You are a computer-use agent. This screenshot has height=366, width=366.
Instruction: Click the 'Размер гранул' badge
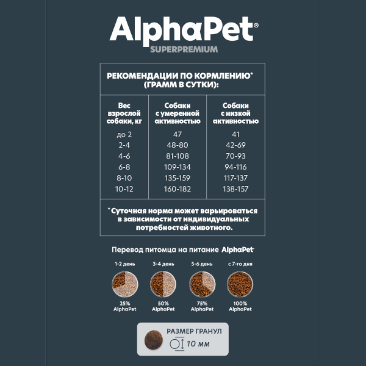click(x=183, y=339)
